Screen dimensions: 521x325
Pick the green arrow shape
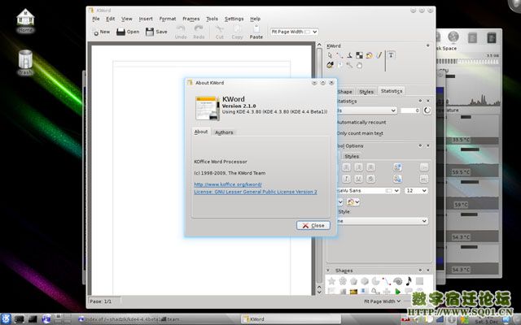[397, 292]
